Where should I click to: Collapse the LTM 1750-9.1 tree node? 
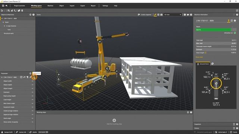(x=2, y=19)
